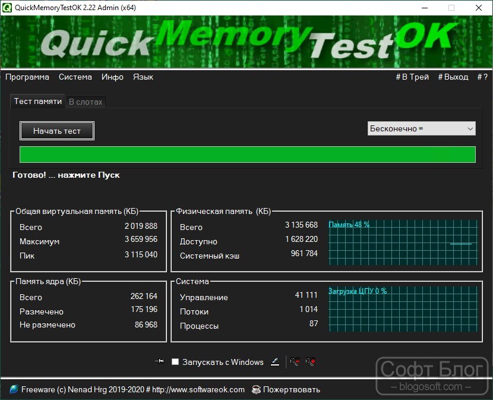Open the Инфо menu

[112, 77]
